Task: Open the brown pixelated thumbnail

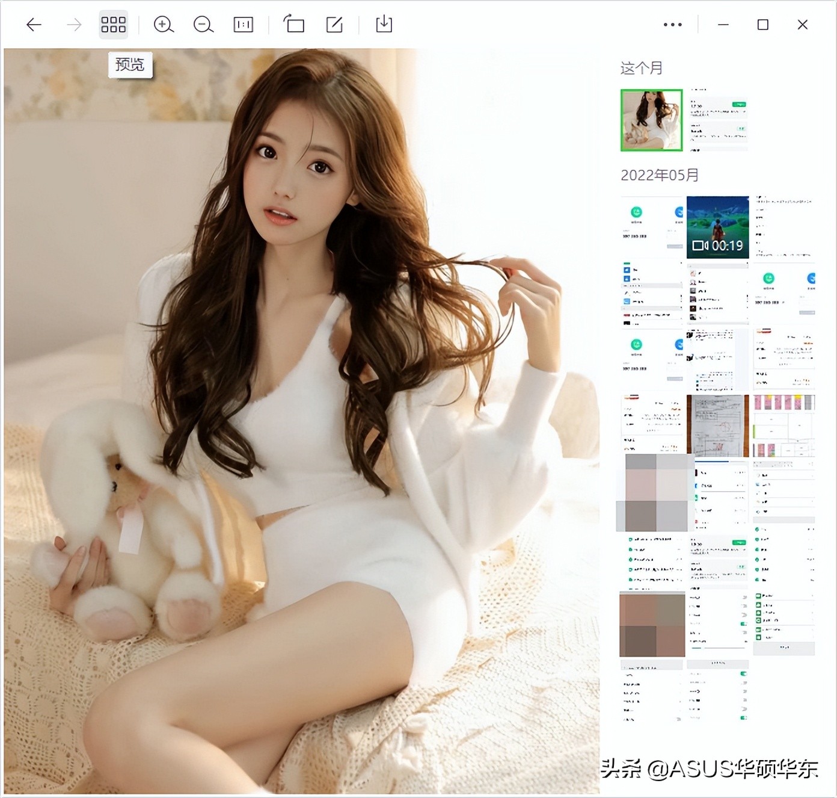Action: (652, 624)
